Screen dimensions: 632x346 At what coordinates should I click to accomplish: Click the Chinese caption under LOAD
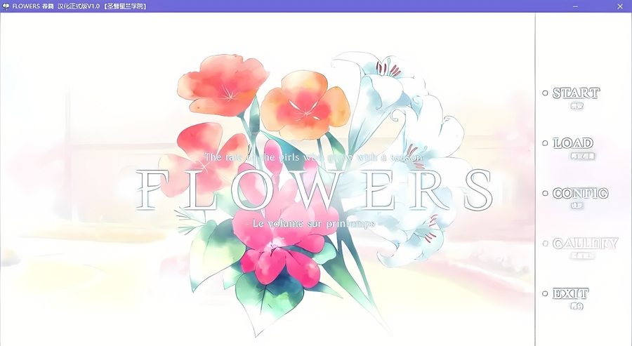click(582, 157)
